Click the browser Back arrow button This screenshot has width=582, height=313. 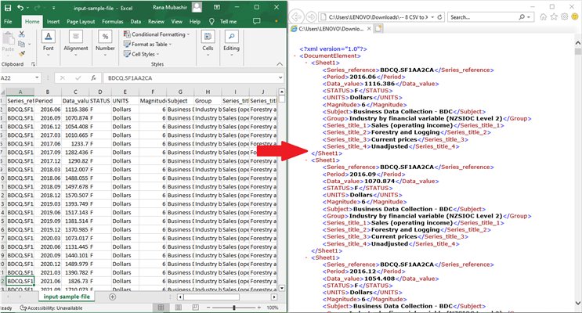(x=296, y=17)
